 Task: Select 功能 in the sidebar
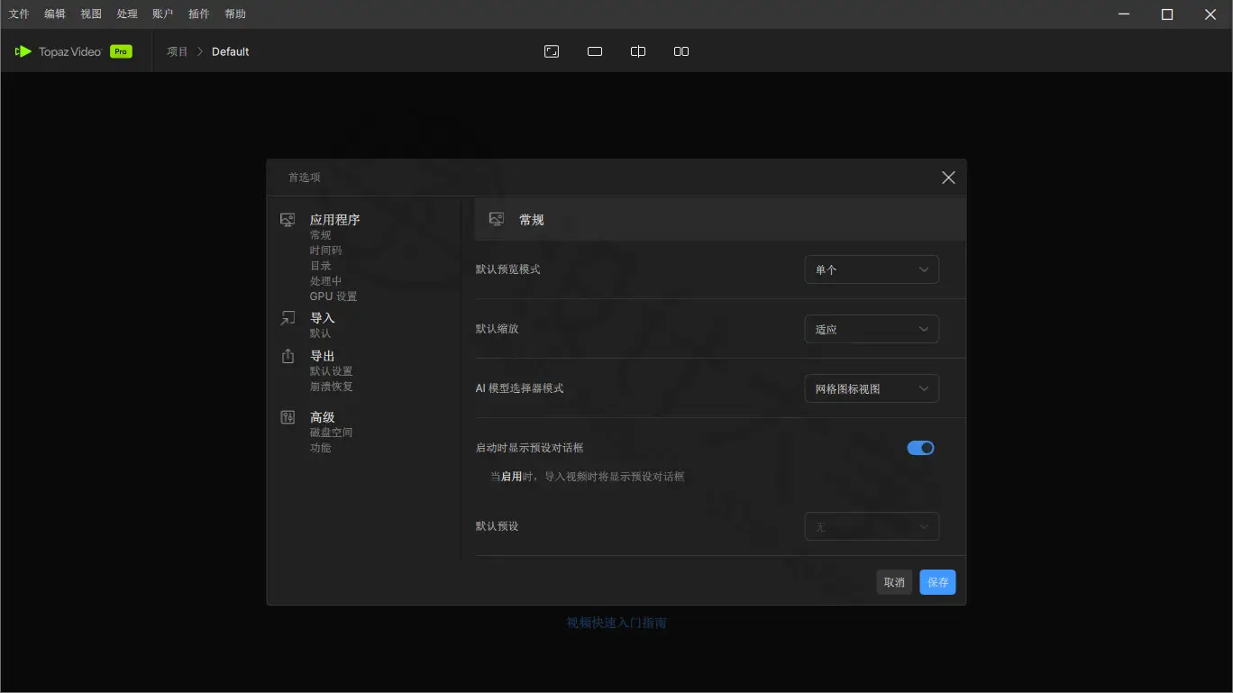(320, 448)
